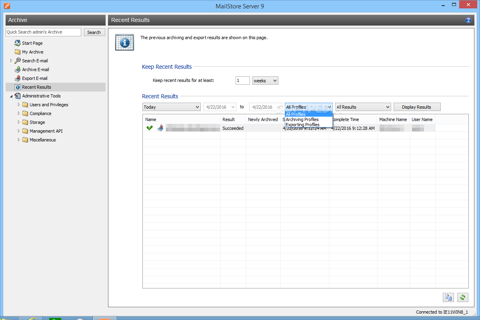Click the Name column header
The height and width of the screenshot is (320, 480).
point(182,119)
